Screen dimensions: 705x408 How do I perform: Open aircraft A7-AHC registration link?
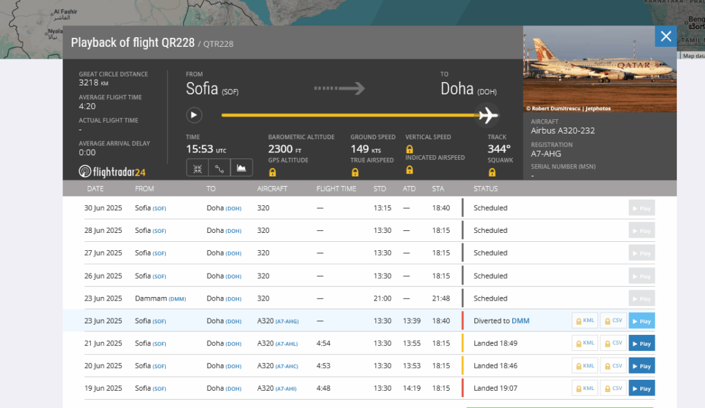pos(287,366)
